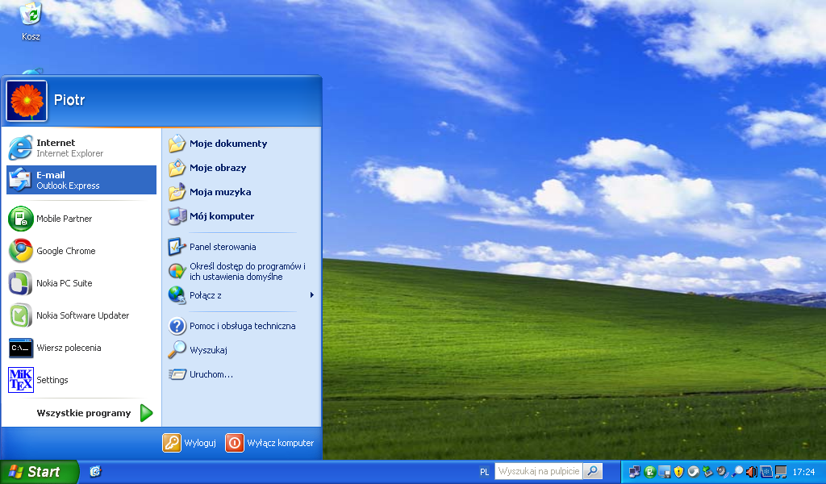Click quick launch icon beside Start button
Screen dimensions: 826x484
95,472
